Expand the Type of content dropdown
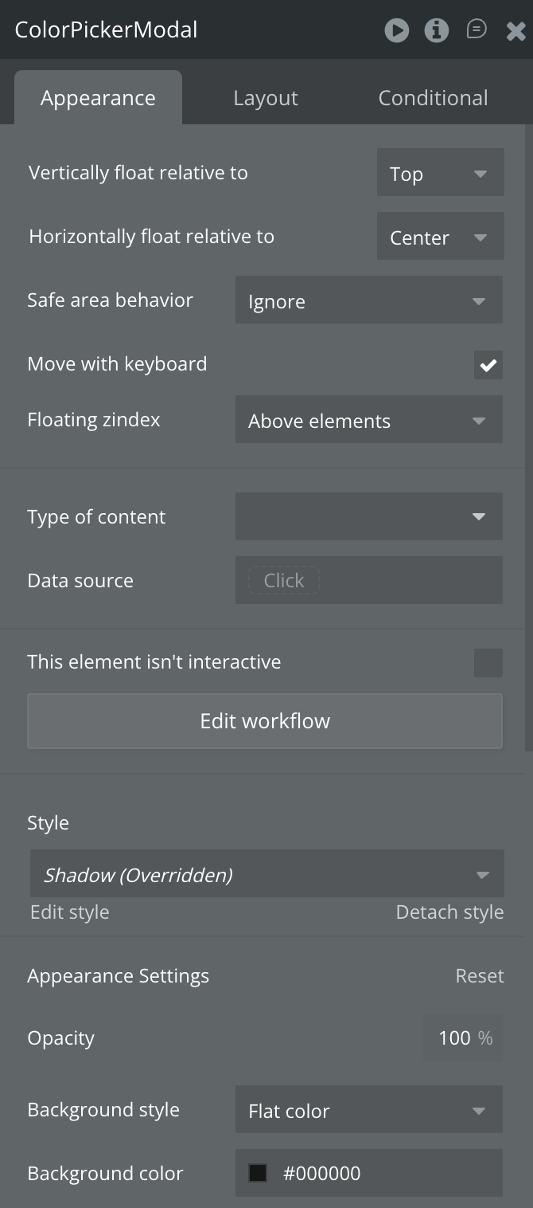Image resolution: width=533 pixels, height=1208 pixels. point(368,516)
